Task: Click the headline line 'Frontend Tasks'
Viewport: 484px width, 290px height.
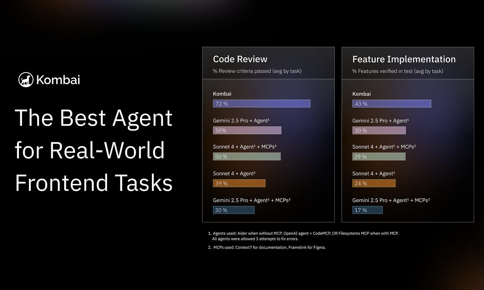Action: (x=94, y=183)
